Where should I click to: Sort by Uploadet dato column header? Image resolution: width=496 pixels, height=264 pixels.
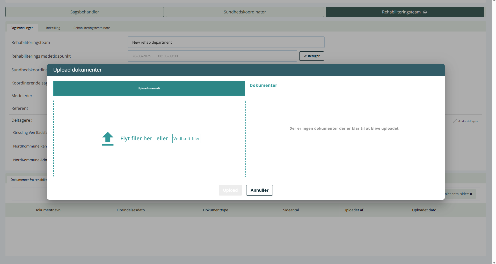(424, 210)
